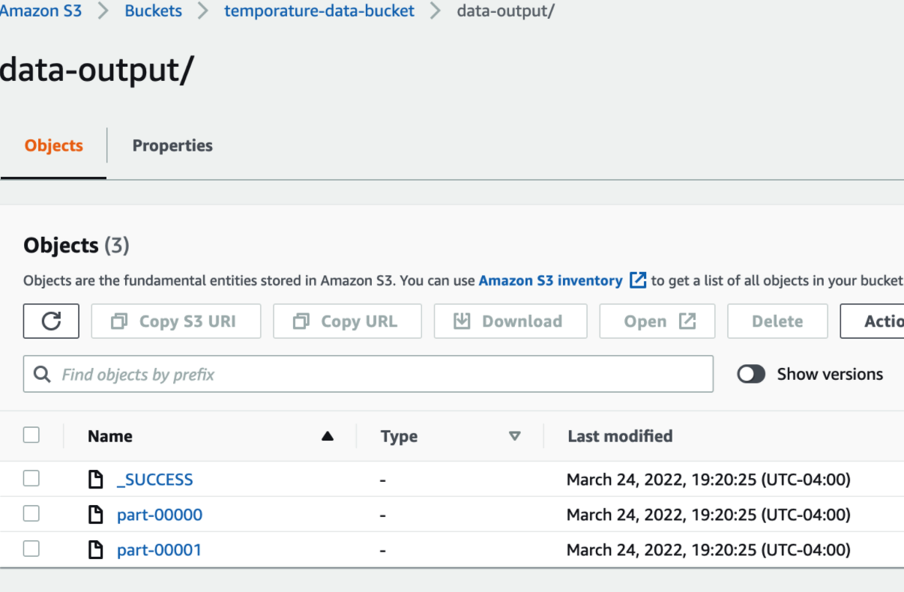904x592 pixels.
Task: Click the file icon beside part-00000
Action: tap(96, 515)
